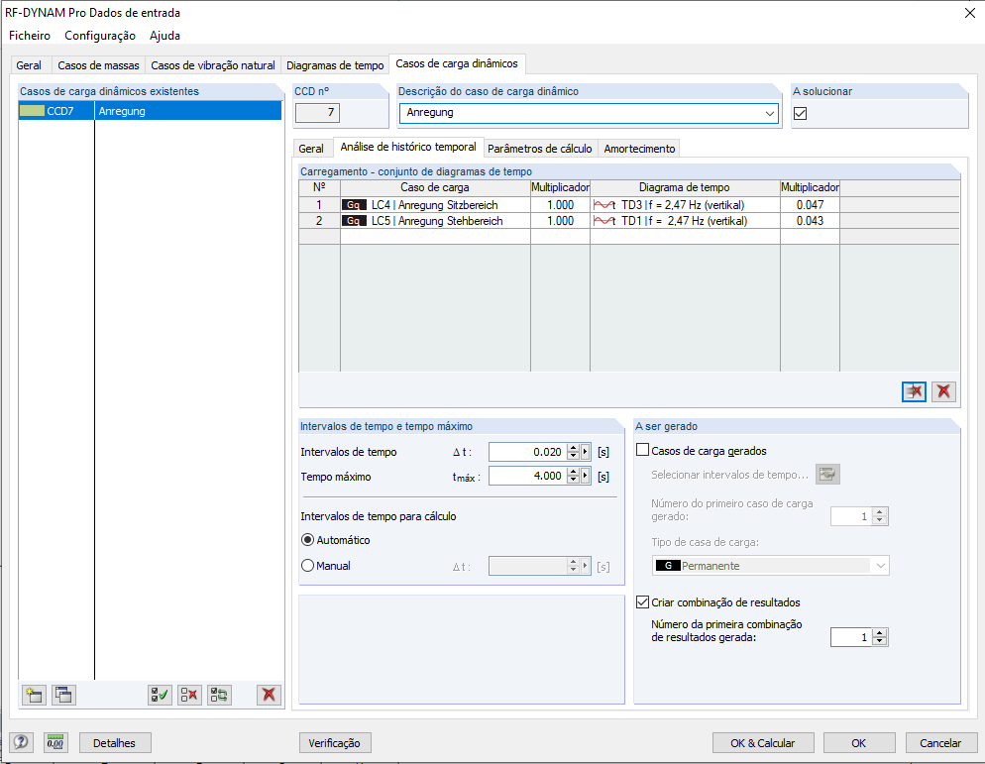Click the time diagram icon in TD3 row
Screen dimensions: 985x764
point(604,205)
